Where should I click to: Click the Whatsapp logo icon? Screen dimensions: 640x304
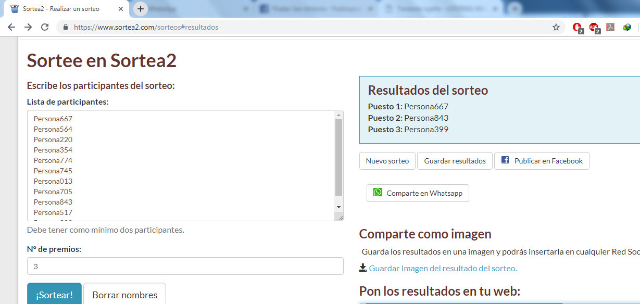(x=378, y=193)
